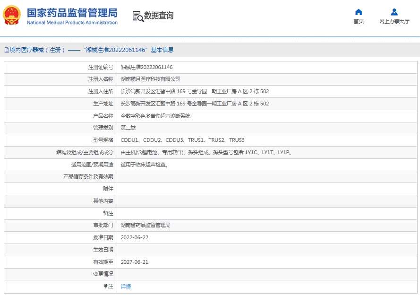Image resolution: width=420 pixels, height=296 pixels.
Task: Click the 型号规格 row label
Action: (103, 140)
